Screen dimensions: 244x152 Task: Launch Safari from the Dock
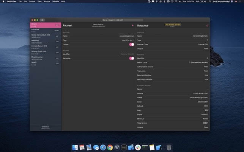point(103,147)
